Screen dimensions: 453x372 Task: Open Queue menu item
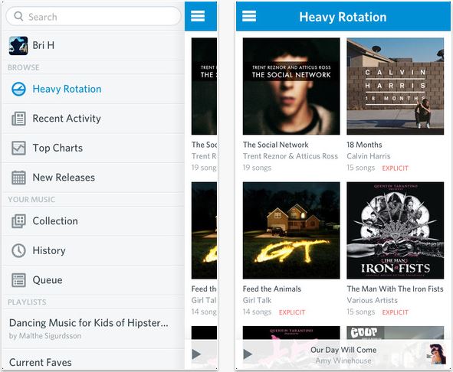point(93,280)
